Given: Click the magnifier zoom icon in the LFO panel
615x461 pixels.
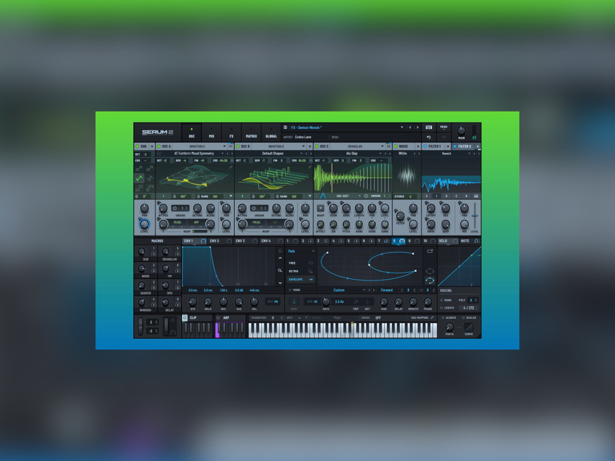Looking at the screenshot, I should 279,269.
